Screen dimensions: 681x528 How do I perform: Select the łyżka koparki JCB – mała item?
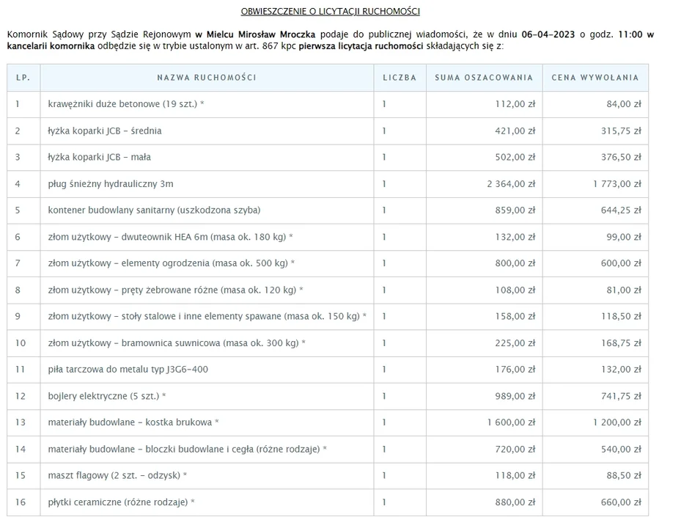100,158
